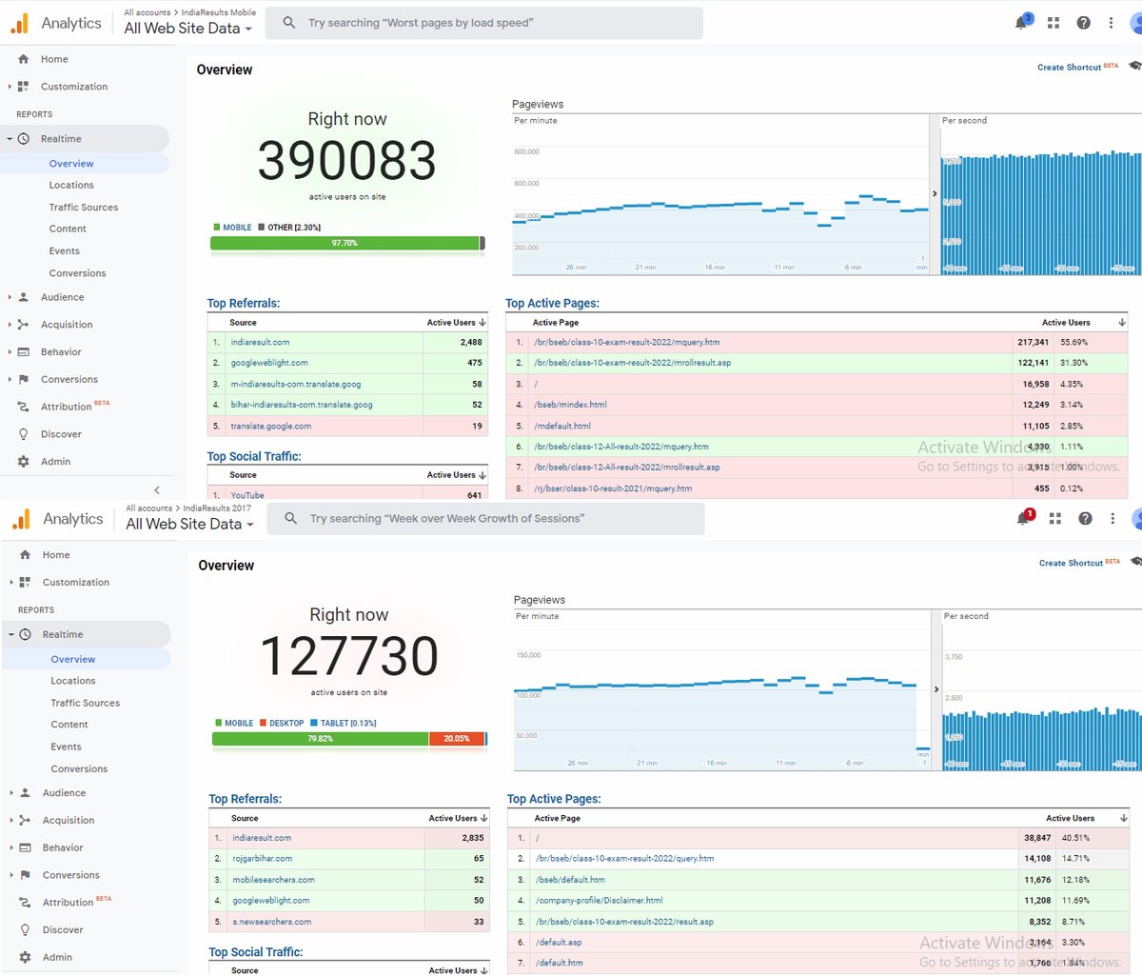Screen dimensions: 1142x976
Task: Click green 79.82% mobile share bar
Action: click(x=320, y=739)
